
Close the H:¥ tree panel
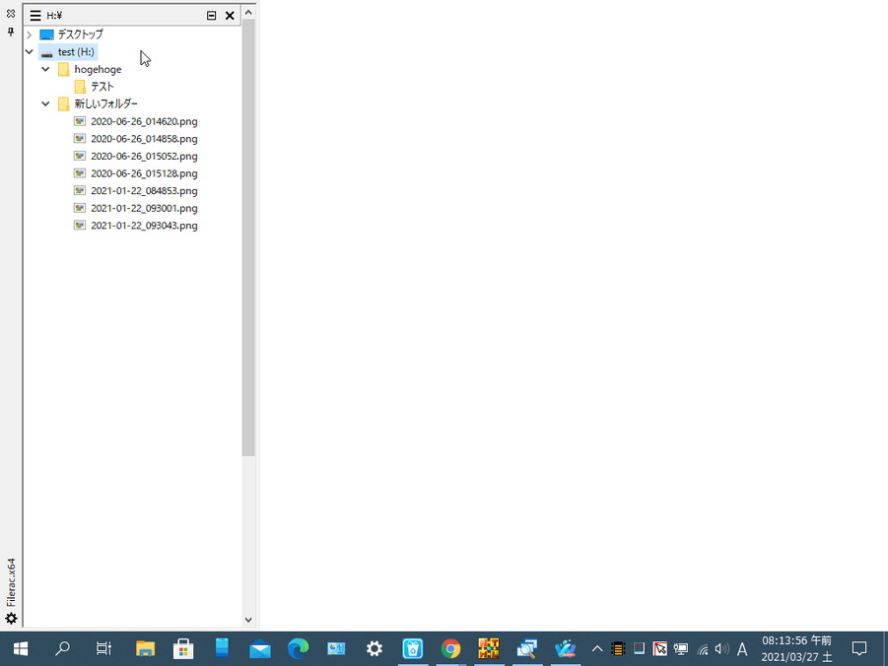tap(230, 16)
